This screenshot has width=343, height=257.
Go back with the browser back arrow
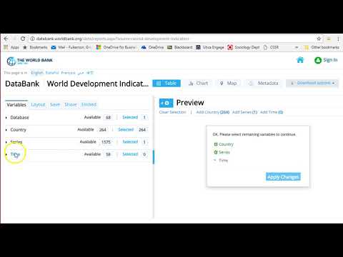6,39
